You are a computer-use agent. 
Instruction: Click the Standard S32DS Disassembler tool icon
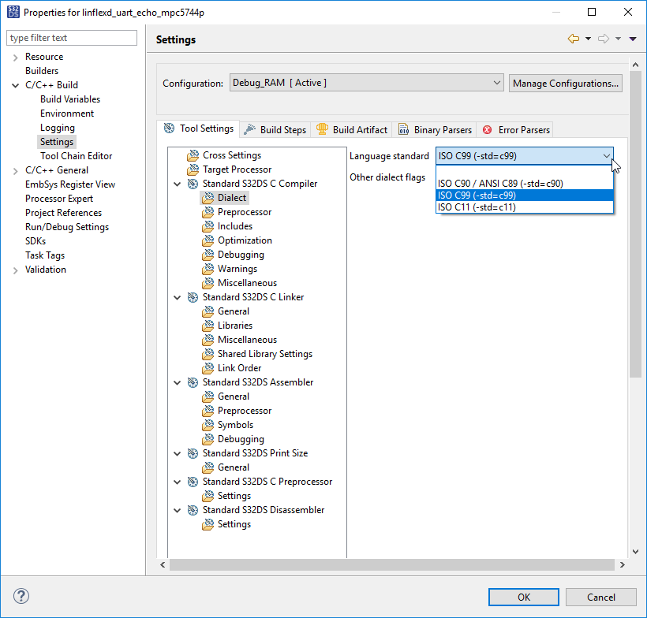point(193,510)
